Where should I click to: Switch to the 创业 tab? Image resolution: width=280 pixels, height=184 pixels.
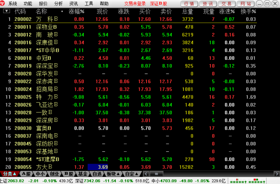[x=54, y=174]
